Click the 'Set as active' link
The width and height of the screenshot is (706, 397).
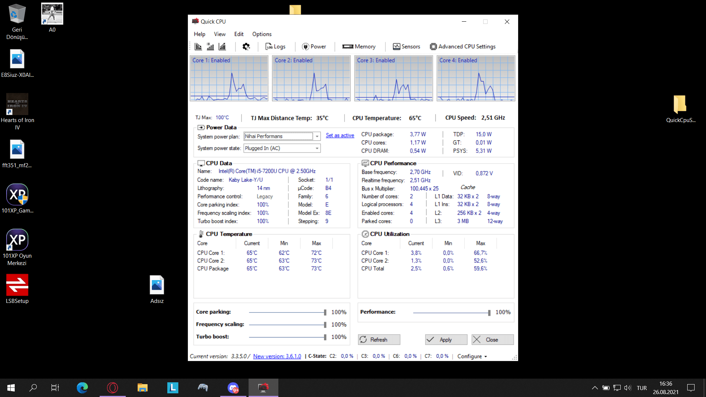[x=340, y=135]
